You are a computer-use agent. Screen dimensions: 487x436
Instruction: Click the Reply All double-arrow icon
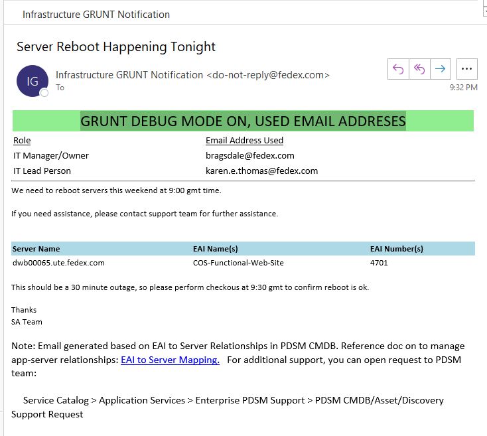[419, 68]
